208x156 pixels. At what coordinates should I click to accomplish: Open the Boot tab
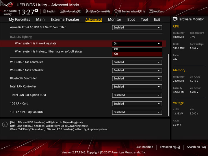point(131,20)
